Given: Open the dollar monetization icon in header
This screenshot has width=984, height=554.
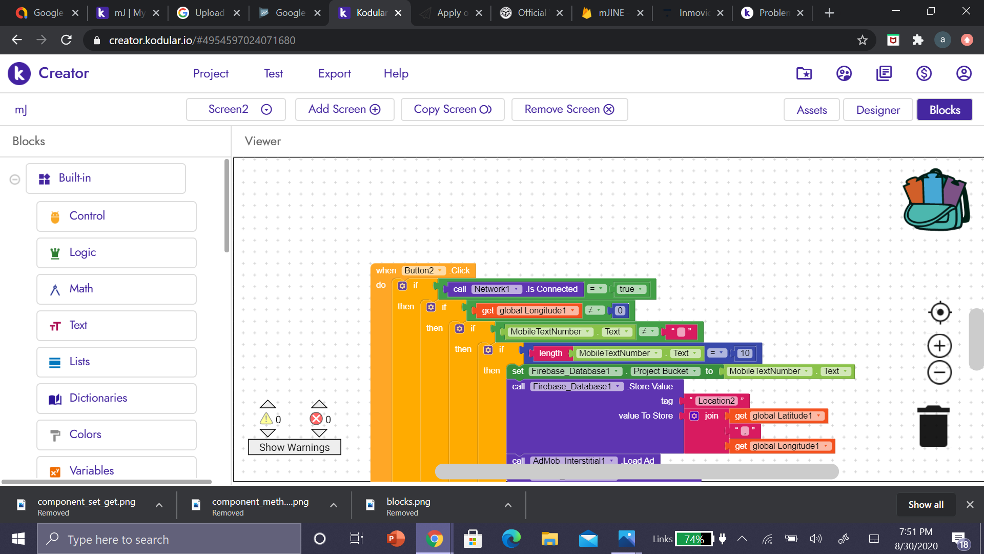Looking at the screenshot, I should [924, 74].
